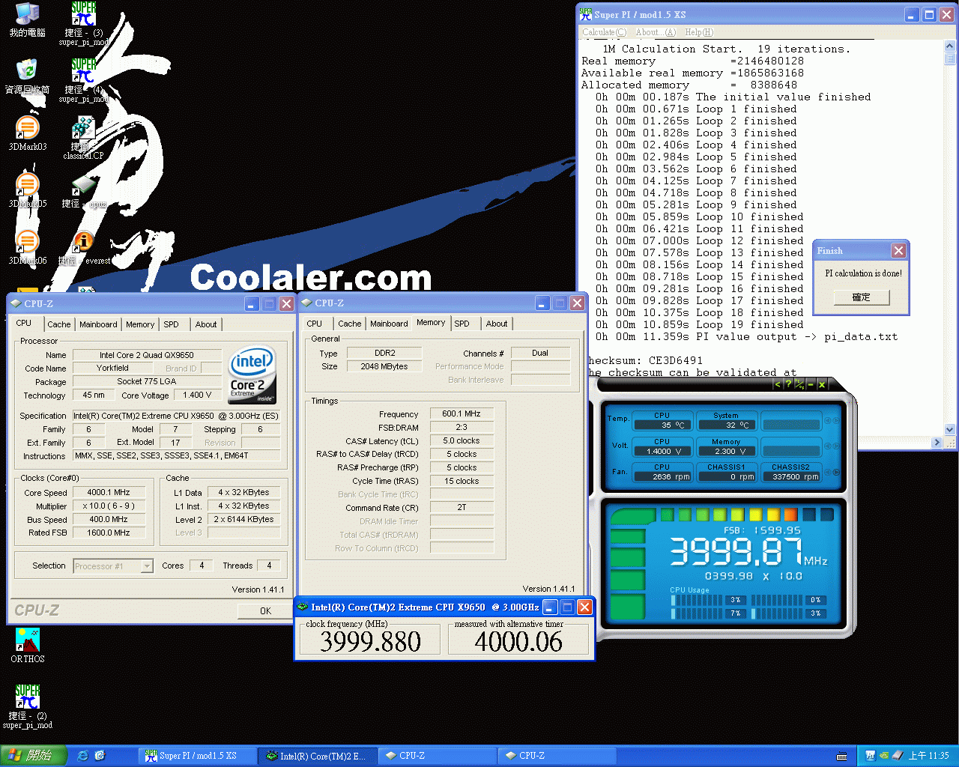The height and width of the screenshot is (767, 959).
Task: Toggle Celsius/Fahrenheit icon in monitoring gadget
Action: [799, 384]
